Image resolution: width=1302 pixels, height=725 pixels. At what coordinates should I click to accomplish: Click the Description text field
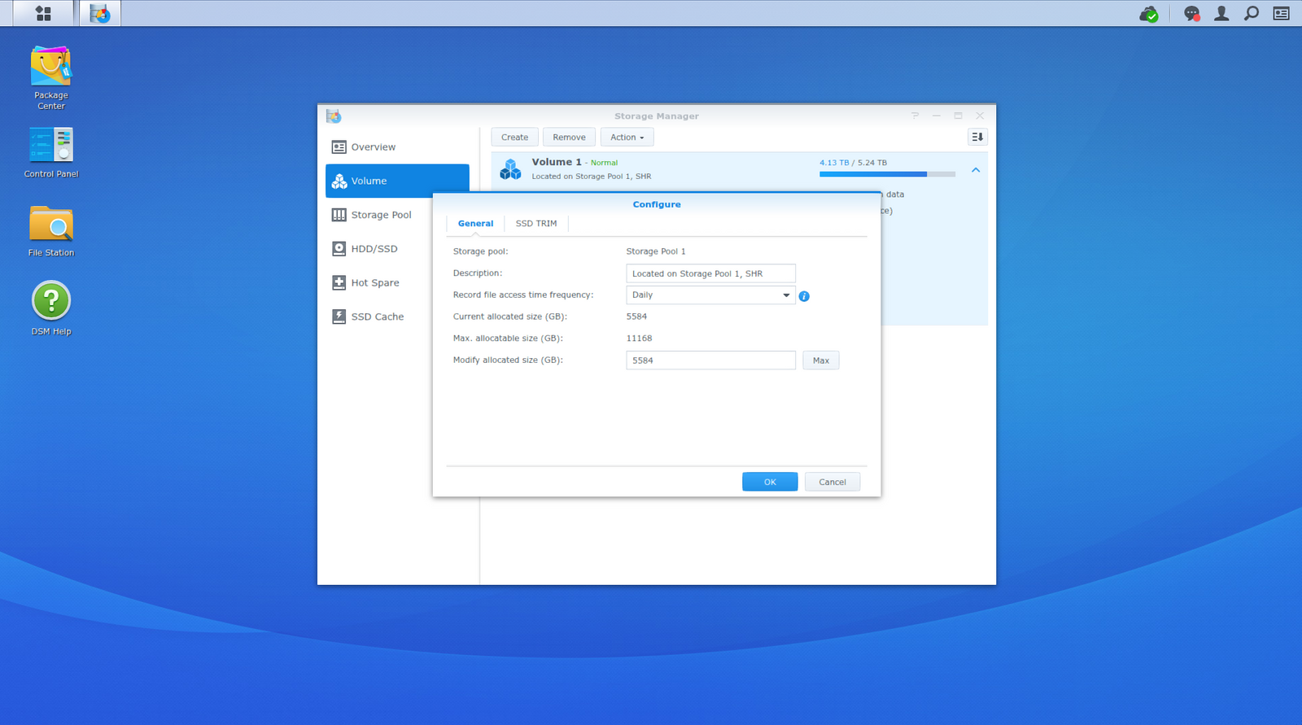tap(710, 273)
